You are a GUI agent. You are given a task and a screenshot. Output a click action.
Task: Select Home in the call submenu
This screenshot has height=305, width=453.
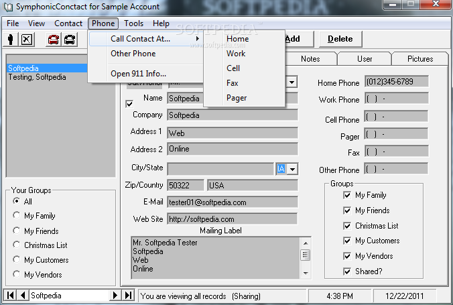[244, 39]
